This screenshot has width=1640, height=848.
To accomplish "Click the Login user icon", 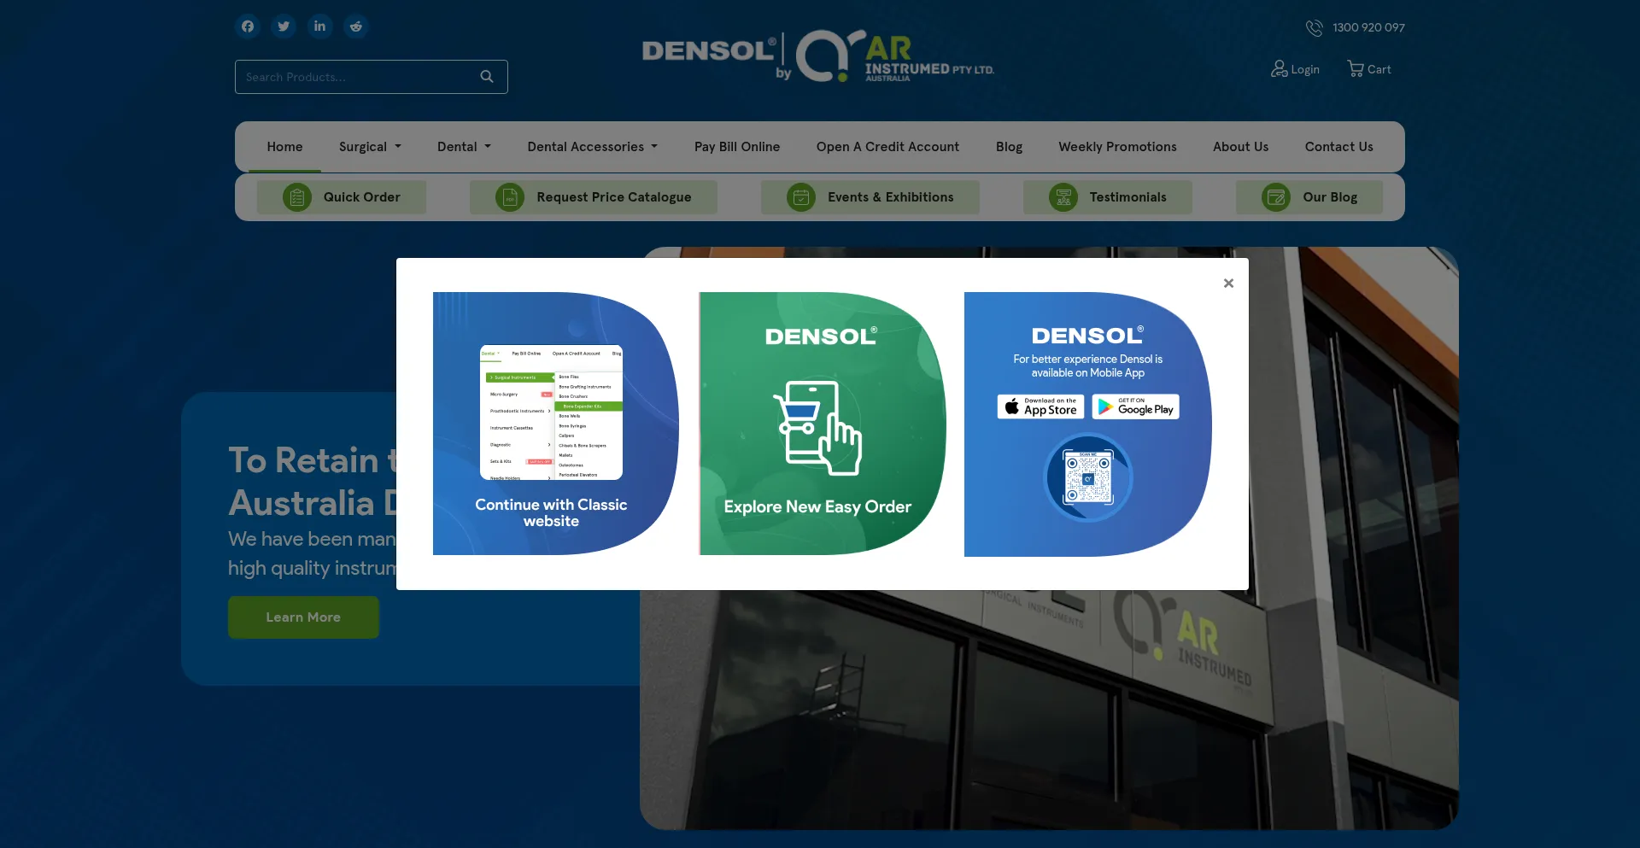I will [x=1279, y=69].
